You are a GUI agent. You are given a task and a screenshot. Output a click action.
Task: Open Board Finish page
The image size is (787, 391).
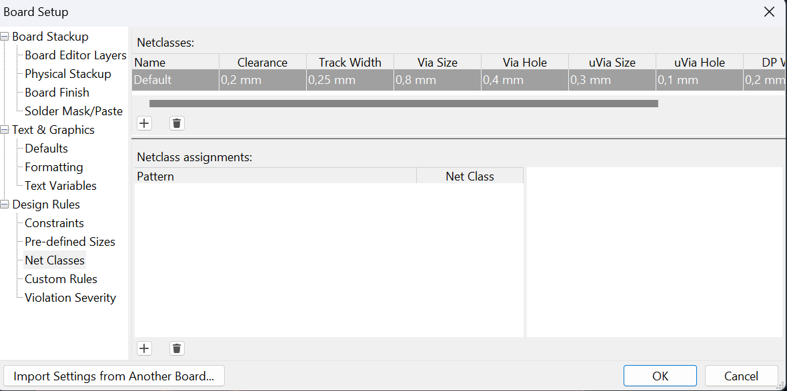[x=57, y=92]
